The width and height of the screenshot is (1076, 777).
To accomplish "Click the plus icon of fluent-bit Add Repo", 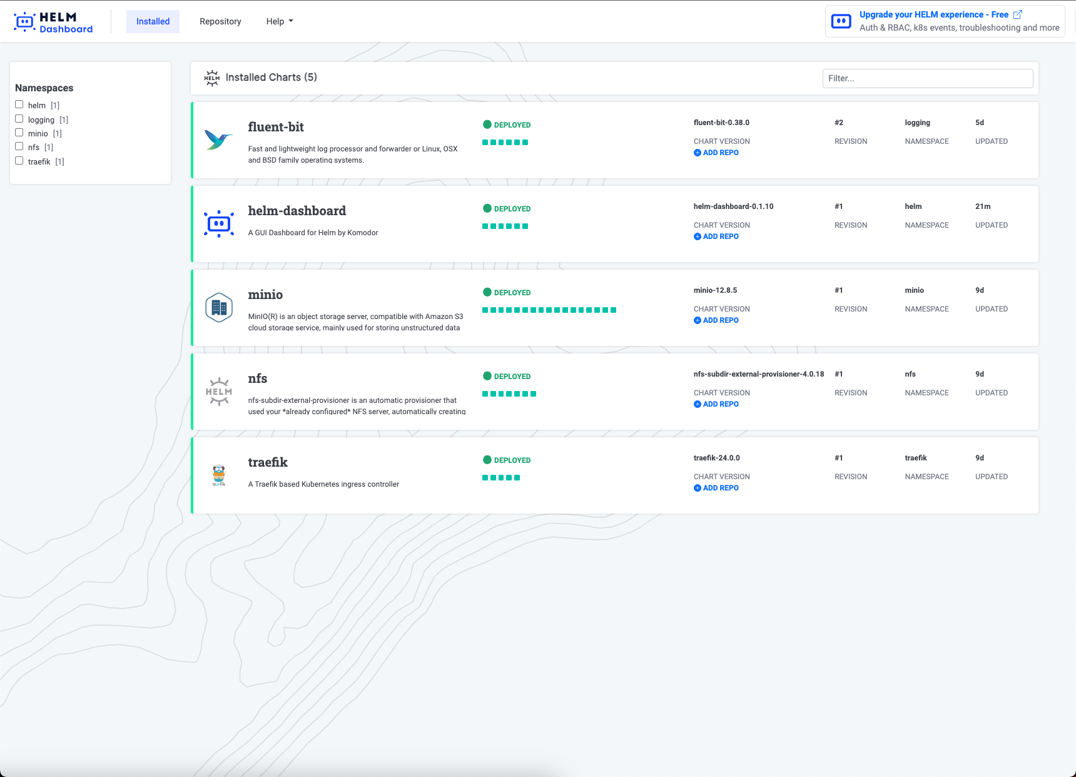I will (697, 153).
